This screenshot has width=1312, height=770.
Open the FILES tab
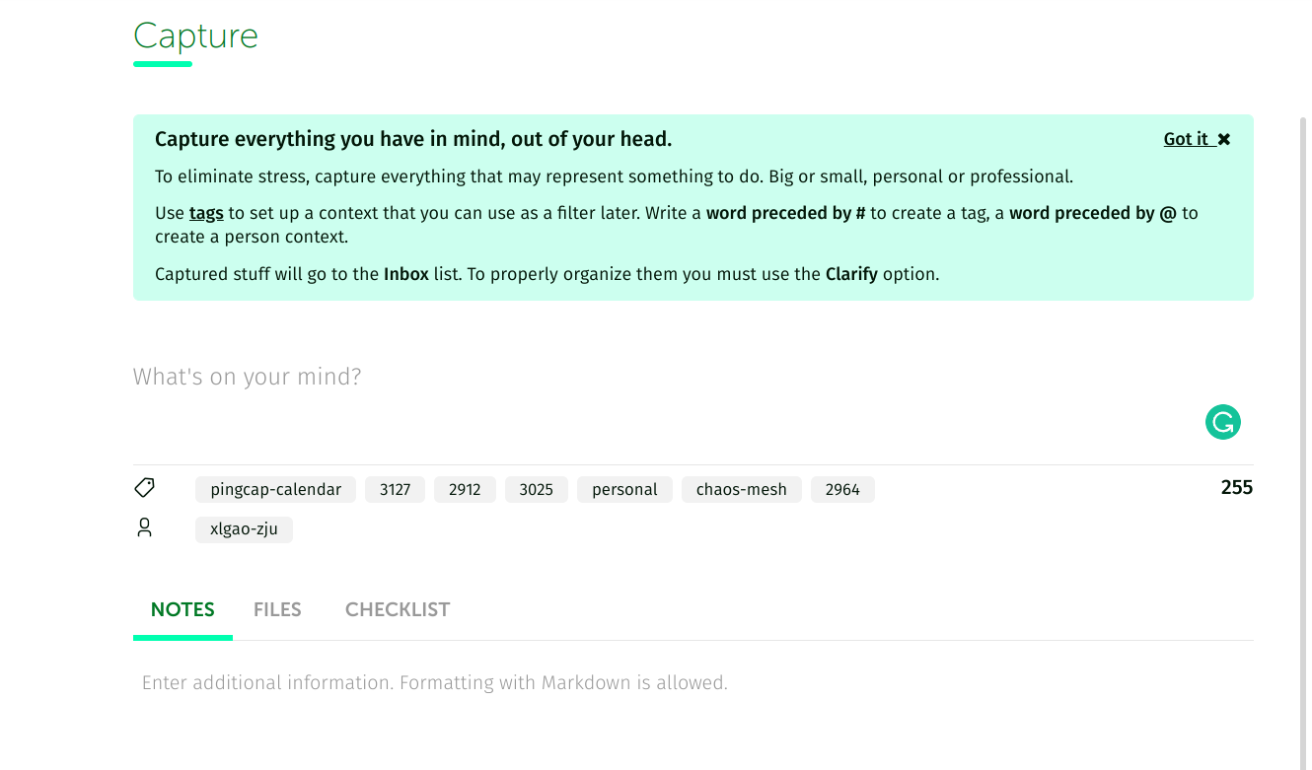(x=277, y=609)
